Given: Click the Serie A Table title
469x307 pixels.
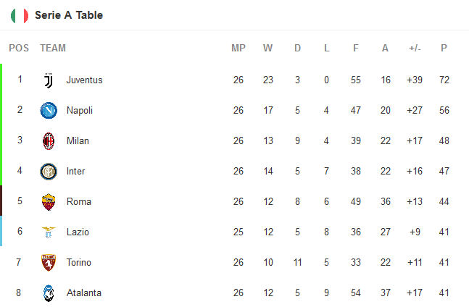Looking at the screenshot, I should tap(69, 15).
